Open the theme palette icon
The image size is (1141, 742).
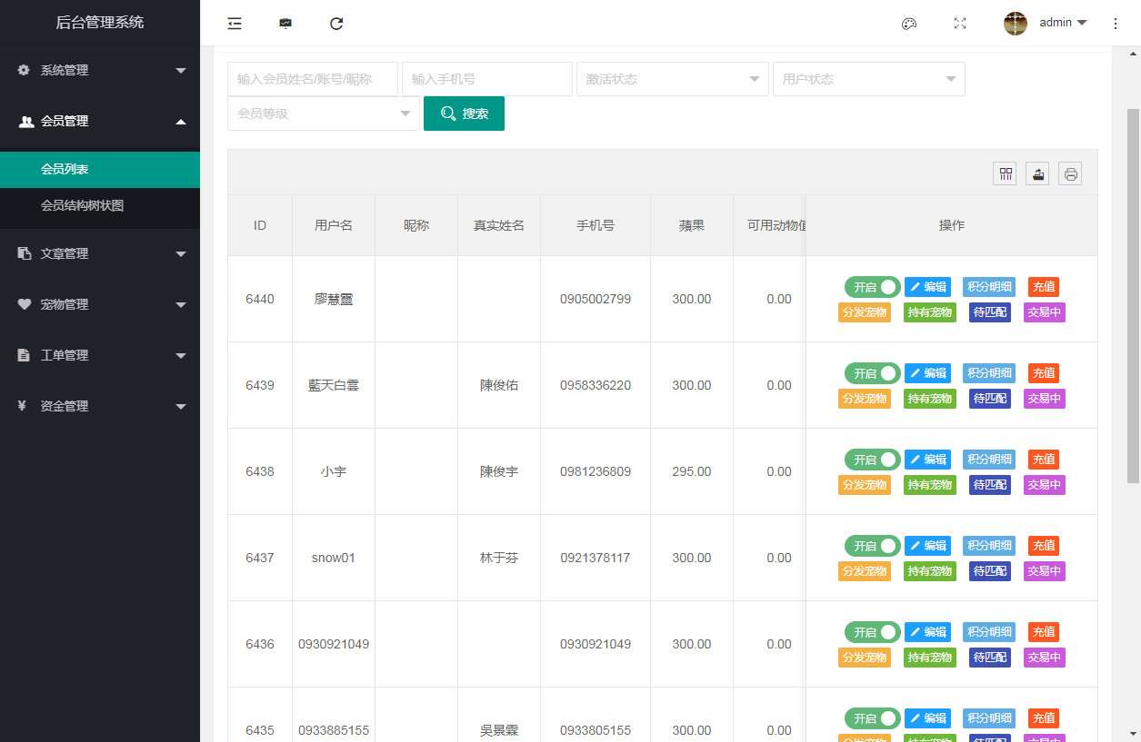(x=908, y=24)
